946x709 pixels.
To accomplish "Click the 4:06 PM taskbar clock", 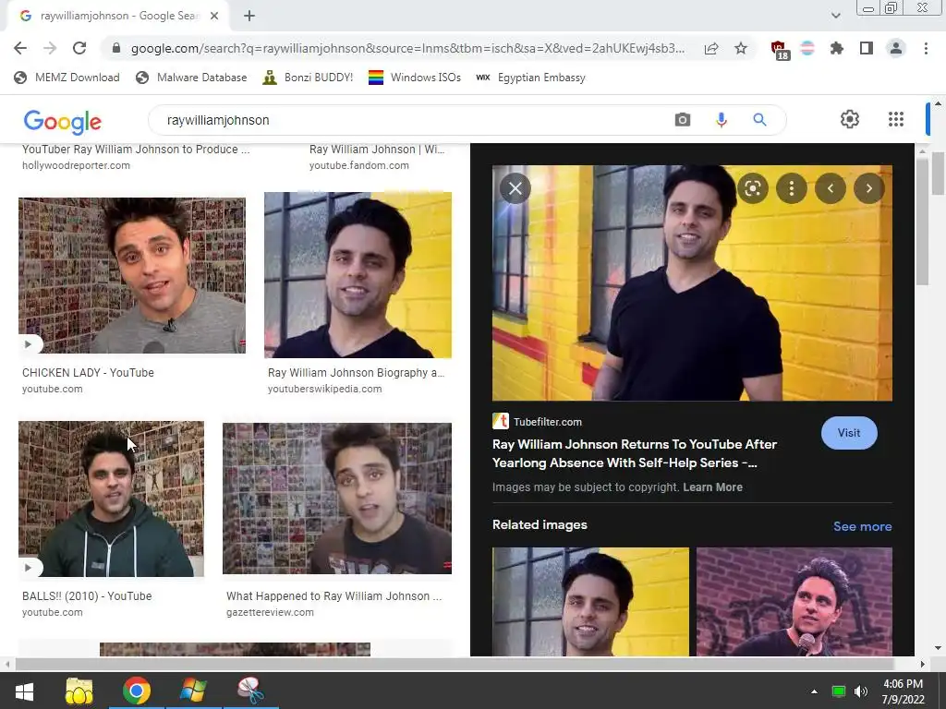I will [903, 691].
